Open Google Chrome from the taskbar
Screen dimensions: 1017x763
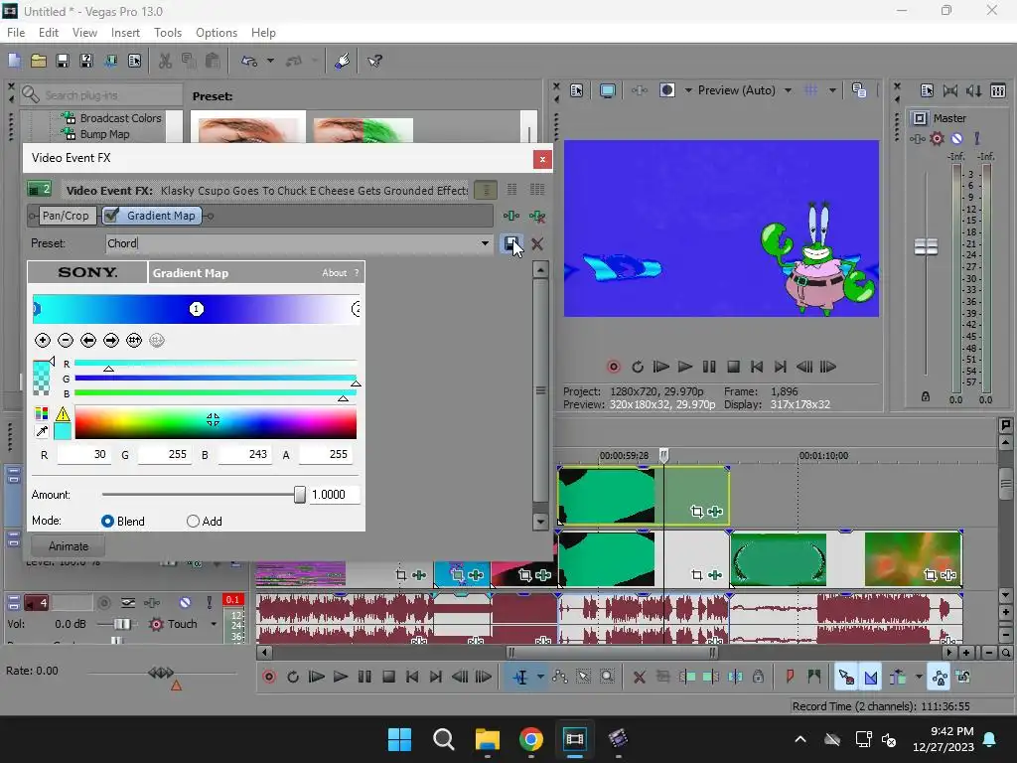pyautogui.click(x=530, y=739)
